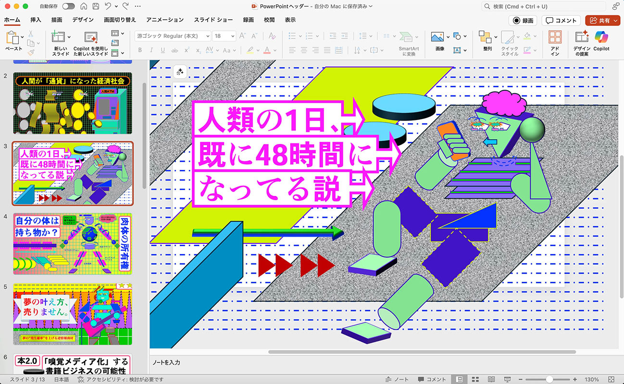This screenshot has height=384, width=624.
Task: Select slide 4 thumbnail 自分の体は持ち物か
Action: point(73,244)
